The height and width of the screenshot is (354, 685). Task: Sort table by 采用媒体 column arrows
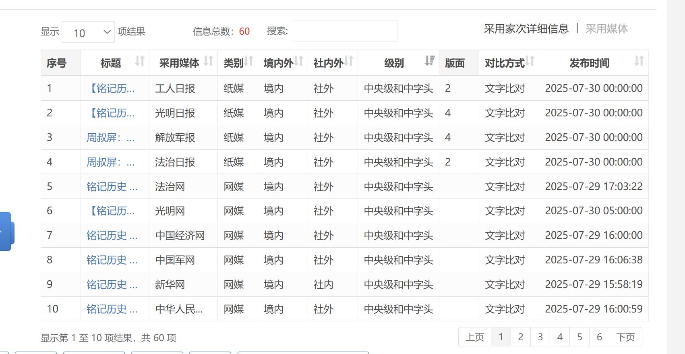tap(208, 61)
